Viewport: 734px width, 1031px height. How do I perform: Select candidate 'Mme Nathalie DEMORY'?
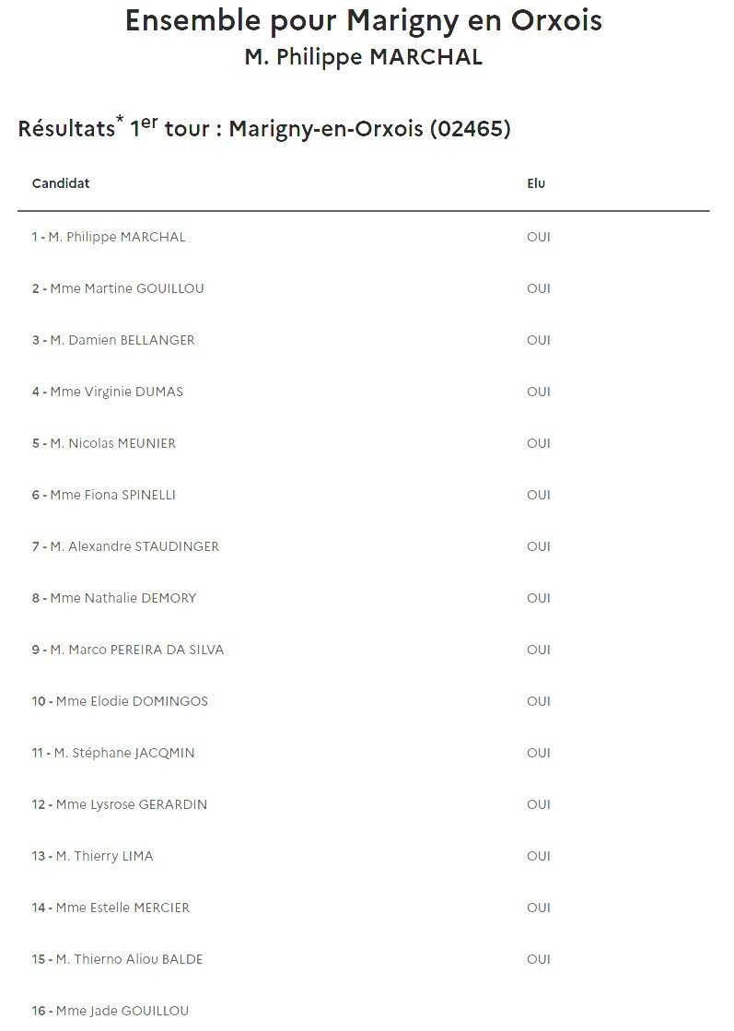pyautogui.click(x=114, y=598)
